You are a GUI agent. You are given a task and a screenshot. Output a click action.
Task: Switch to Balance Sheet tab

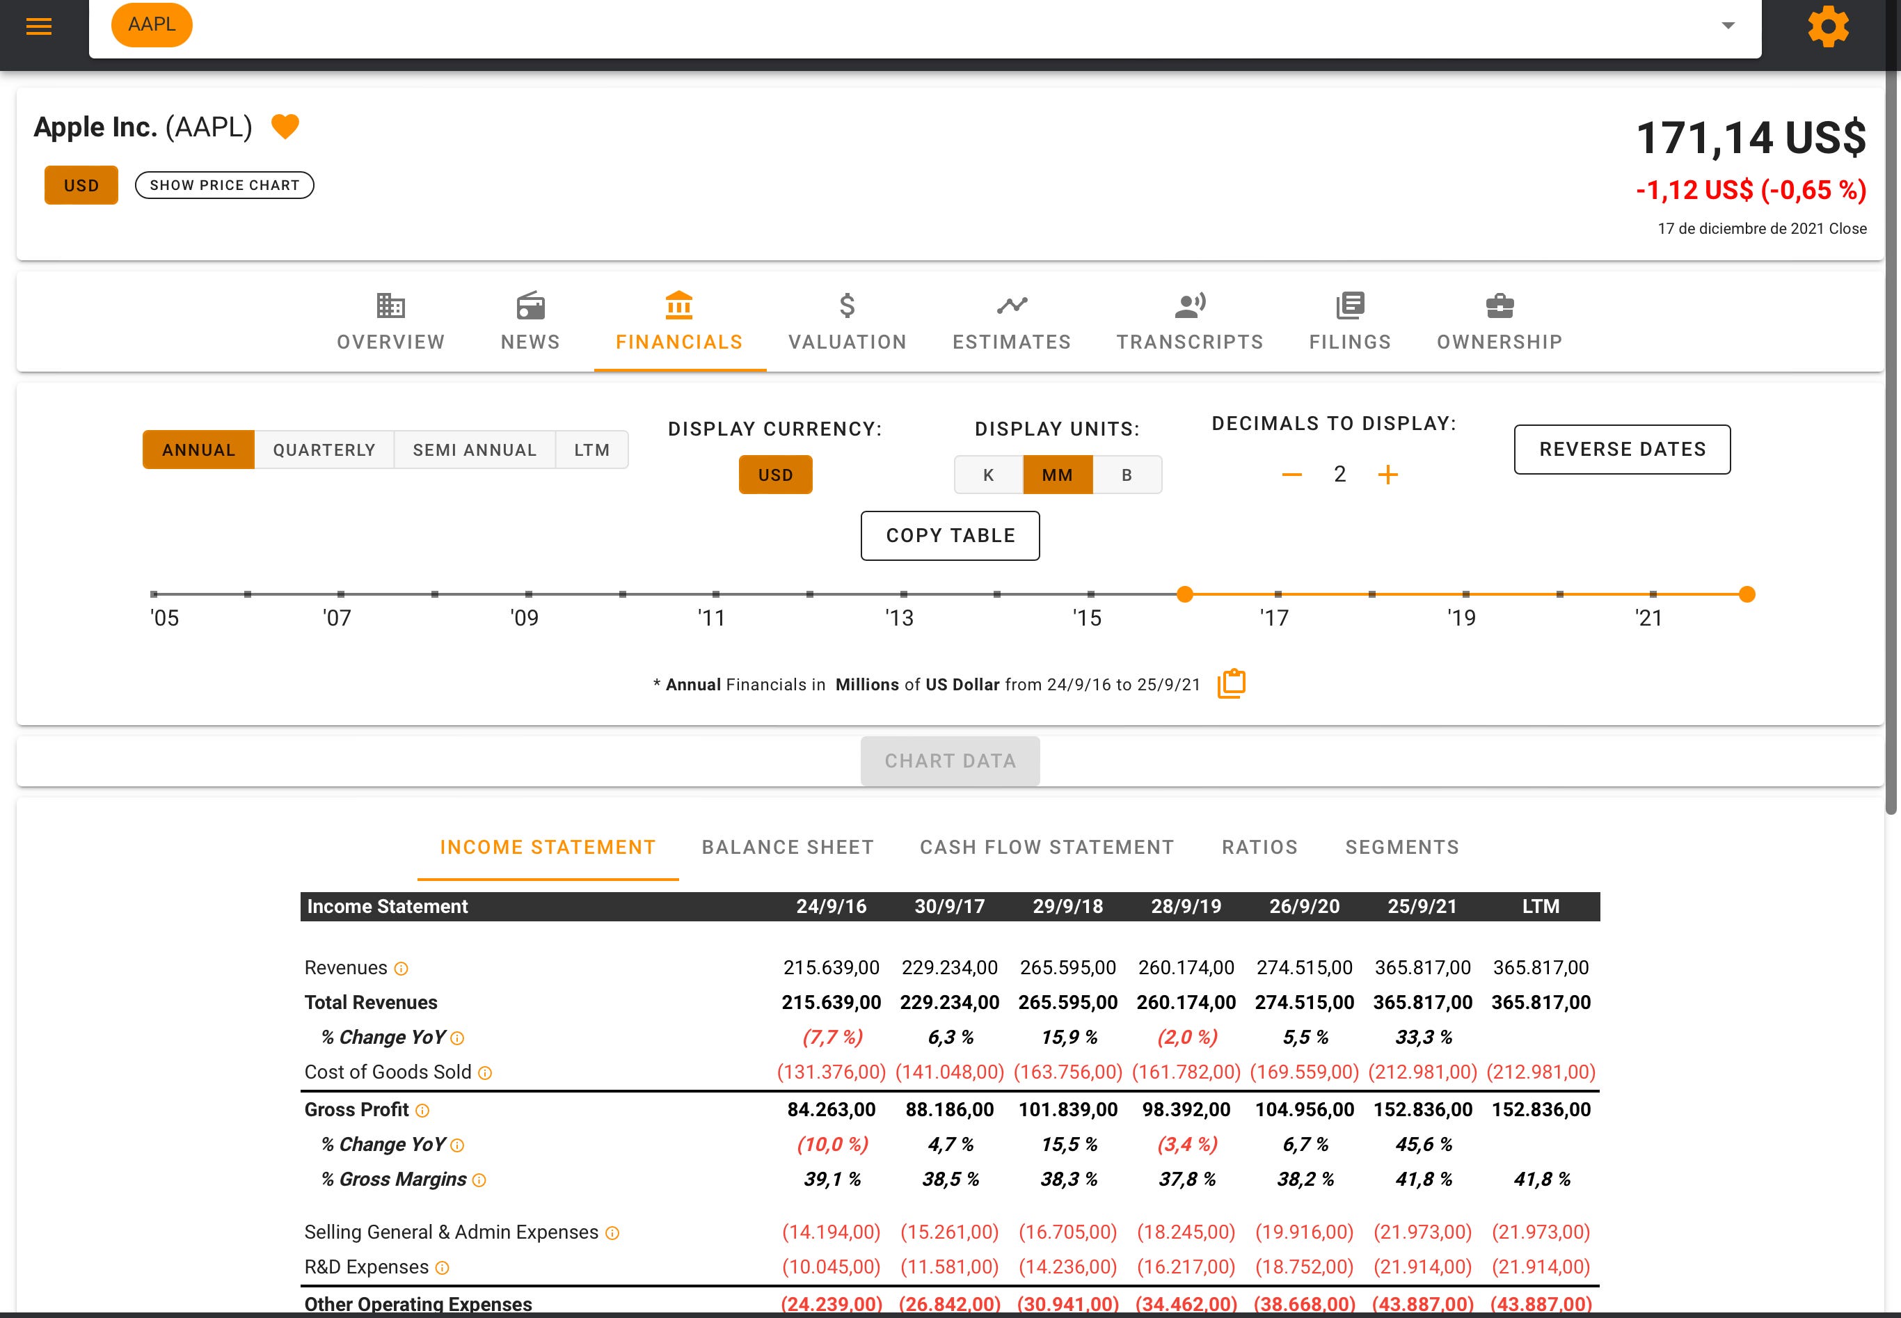(788, 848)
